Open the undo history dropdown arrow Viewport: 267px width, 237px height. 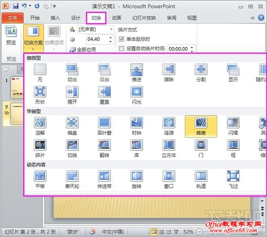tap(30, 6)
